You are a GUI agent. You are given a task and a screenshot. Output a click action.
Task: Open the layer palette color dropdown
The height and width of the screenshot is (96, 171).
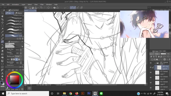pos(152,54)
